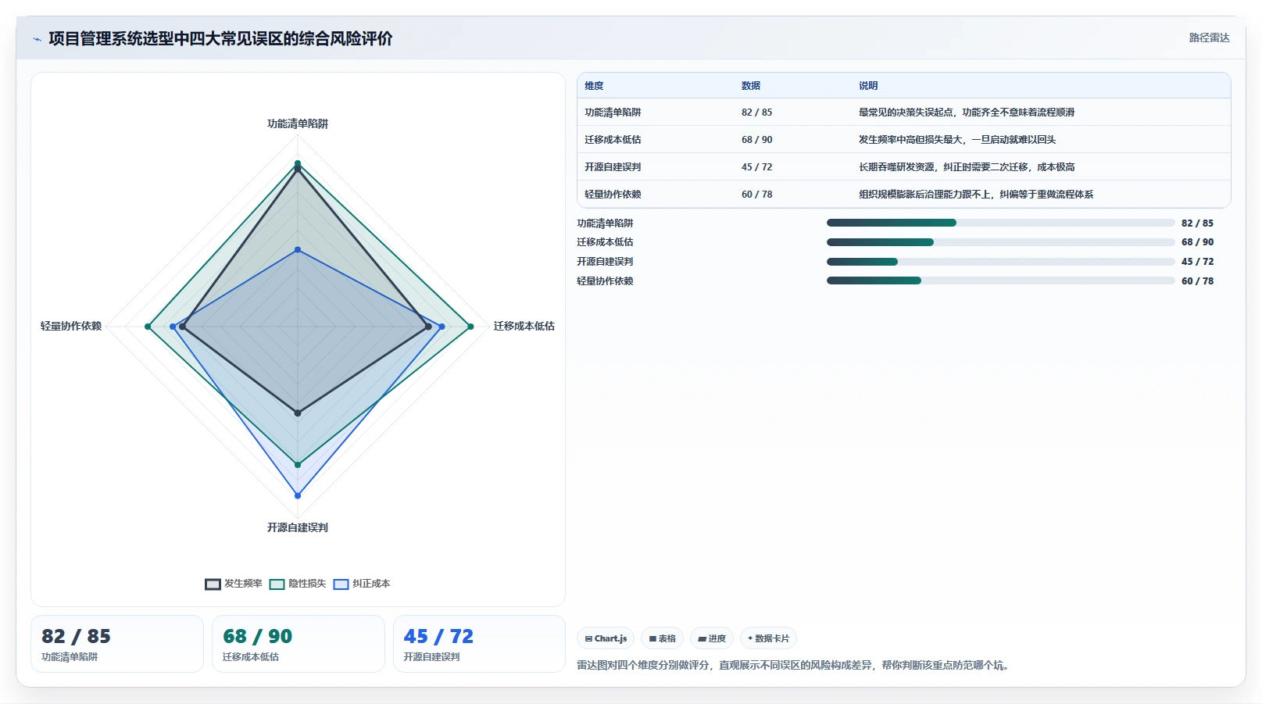Viewport: 1262px width, 704px height.
Task: Click the green 隐性损失 legend color box
Action: pyautogui.click(x=277, y=584)
